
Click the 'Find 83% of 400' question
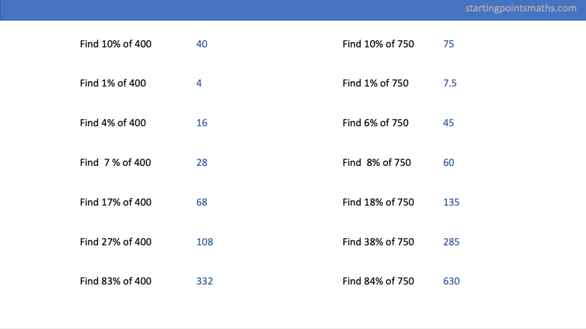point(116,282)
